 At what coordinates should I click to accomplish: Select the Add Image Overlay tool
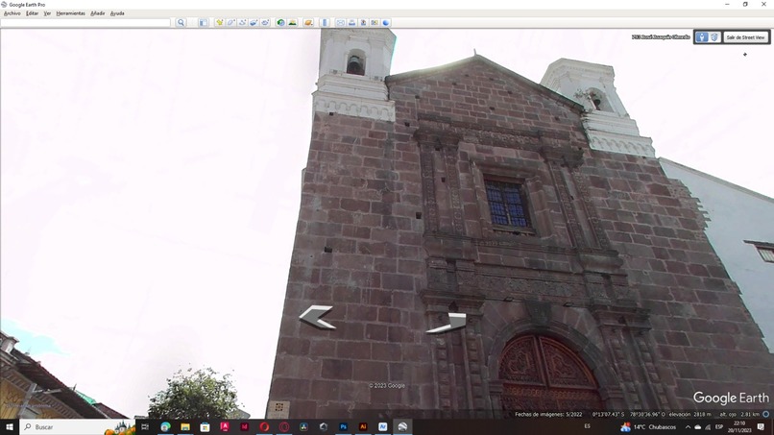tap(254, 23)
